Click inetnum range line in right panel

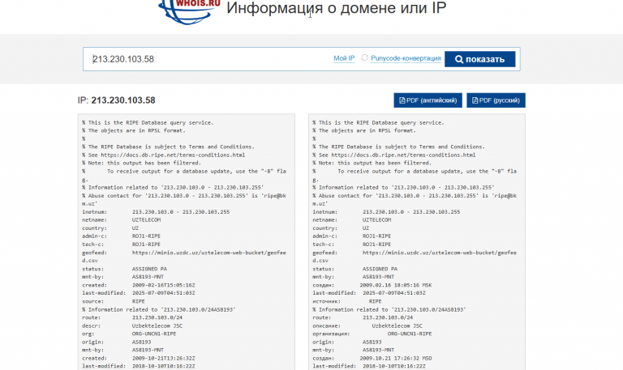[386, 212]
